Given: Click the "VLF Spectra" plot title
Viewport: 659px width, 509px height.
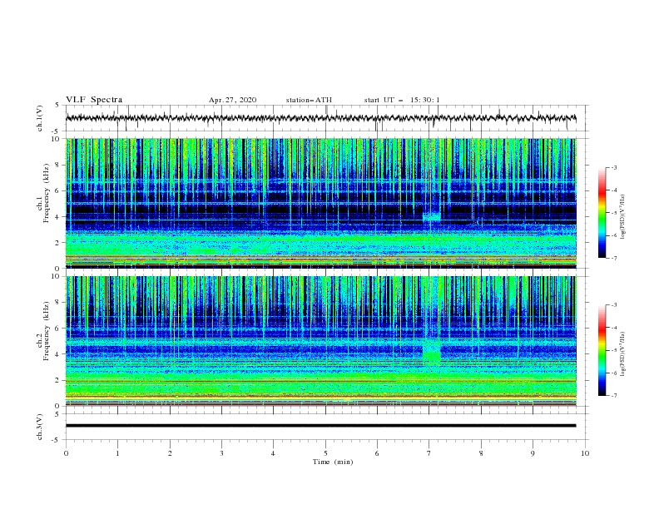Looking at the screenshot, I should [94, 100].
